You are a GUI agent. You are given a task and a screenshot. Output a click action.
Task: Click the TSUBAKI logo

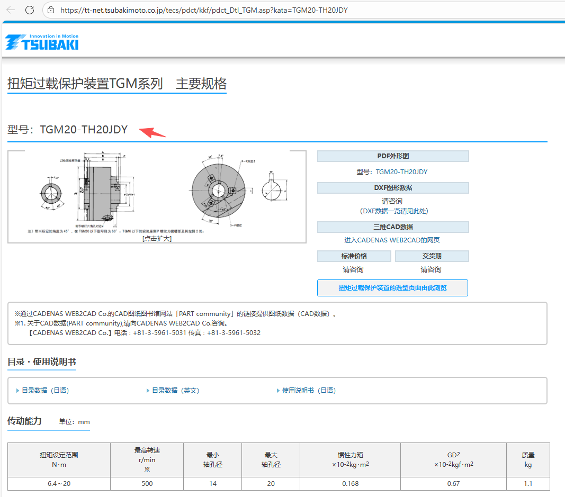[x=41, y=41]
